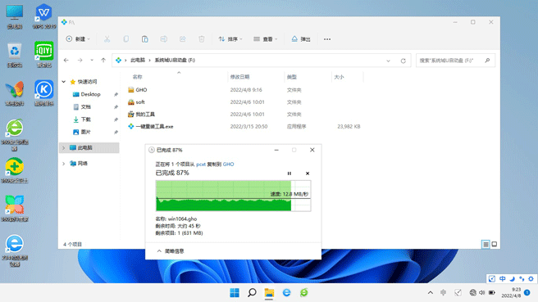Collapse the 快速访问 tree node
This screenshot has width=538, height=302.
click(63, 82)
